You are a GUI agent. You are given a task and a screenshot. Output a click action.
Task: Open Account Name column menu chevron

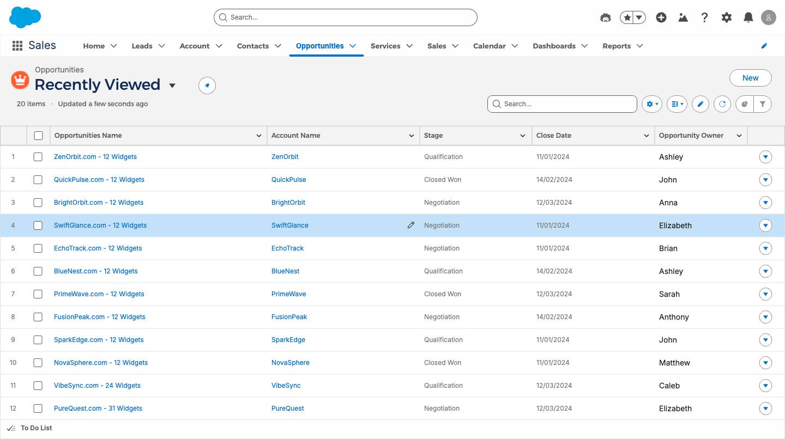click(x=412, y=136)
